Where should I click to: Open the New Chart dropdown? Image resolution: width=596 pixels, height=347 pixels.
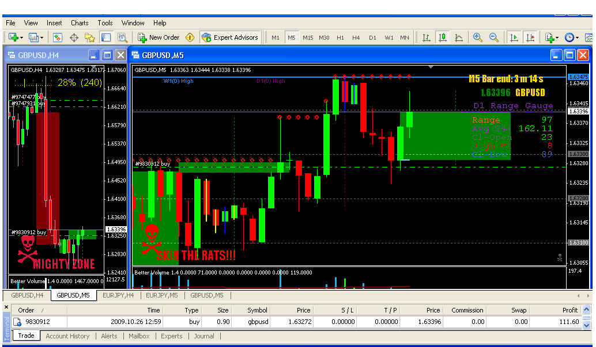[16, 37]
